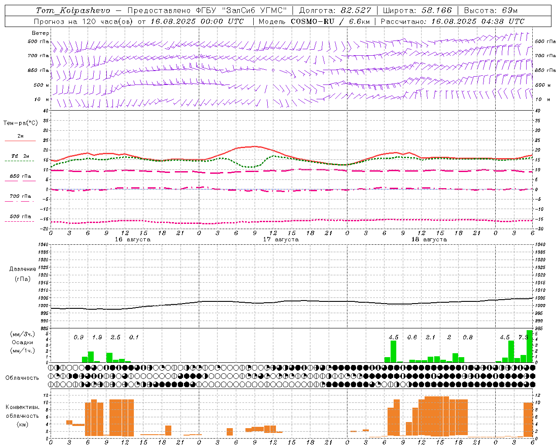
Task: Click the 7.3 precipitation total
Action: point(523,338)
